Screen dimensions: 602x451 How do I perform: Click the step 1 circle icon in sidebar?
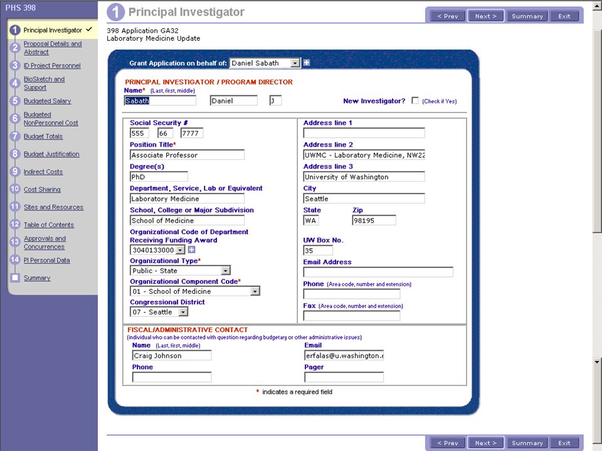click(x=15, y=30)
